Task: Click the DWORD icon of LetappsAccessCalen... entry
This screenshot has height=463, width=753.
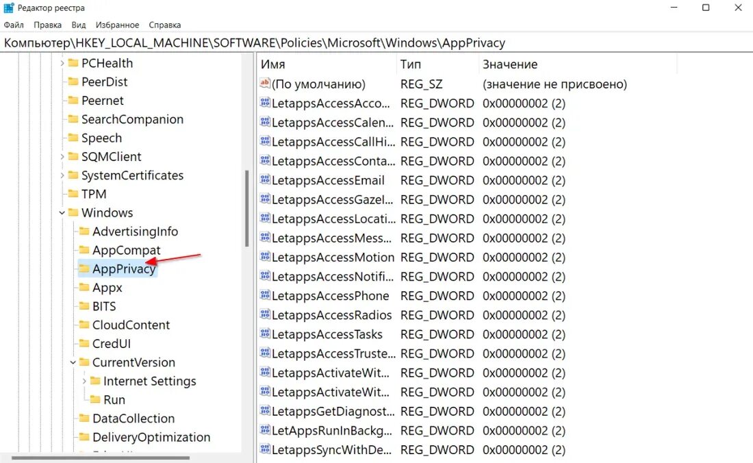Action: pyautogui.click(x=265, y=122)
